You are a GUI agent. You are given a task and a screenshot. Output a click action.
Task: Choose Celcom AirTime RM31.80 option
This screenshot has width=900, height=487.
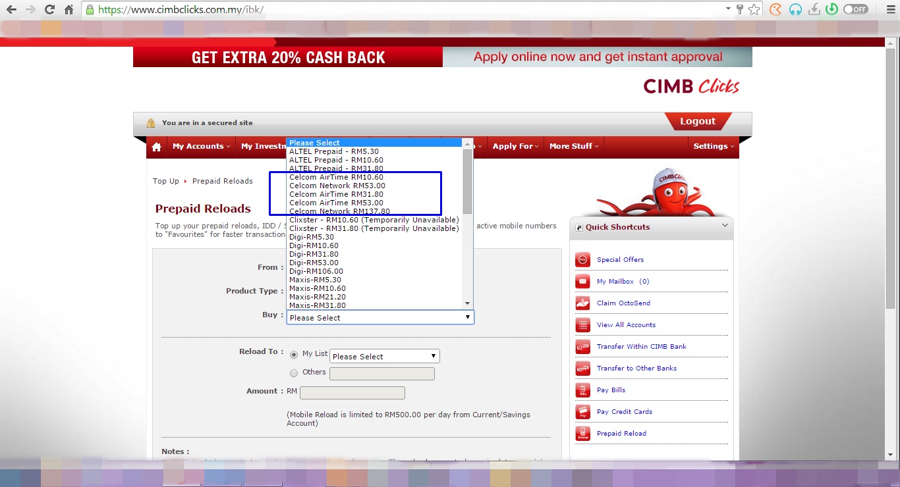[x=375, y=194]
